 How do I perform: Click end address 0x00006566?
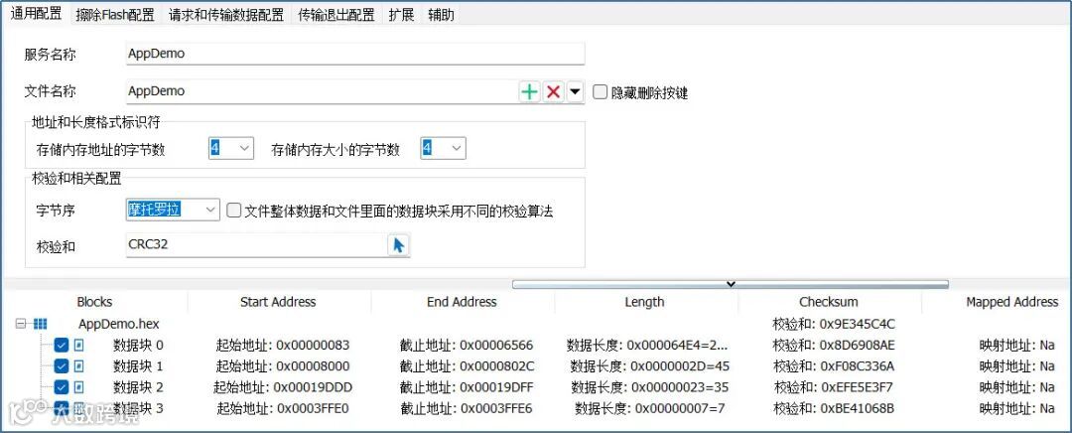[x=467, y=346]
